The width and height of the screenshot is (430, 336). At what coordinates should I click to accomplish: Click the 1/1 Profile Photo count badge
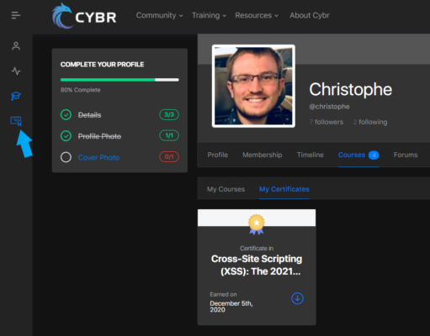169,135
